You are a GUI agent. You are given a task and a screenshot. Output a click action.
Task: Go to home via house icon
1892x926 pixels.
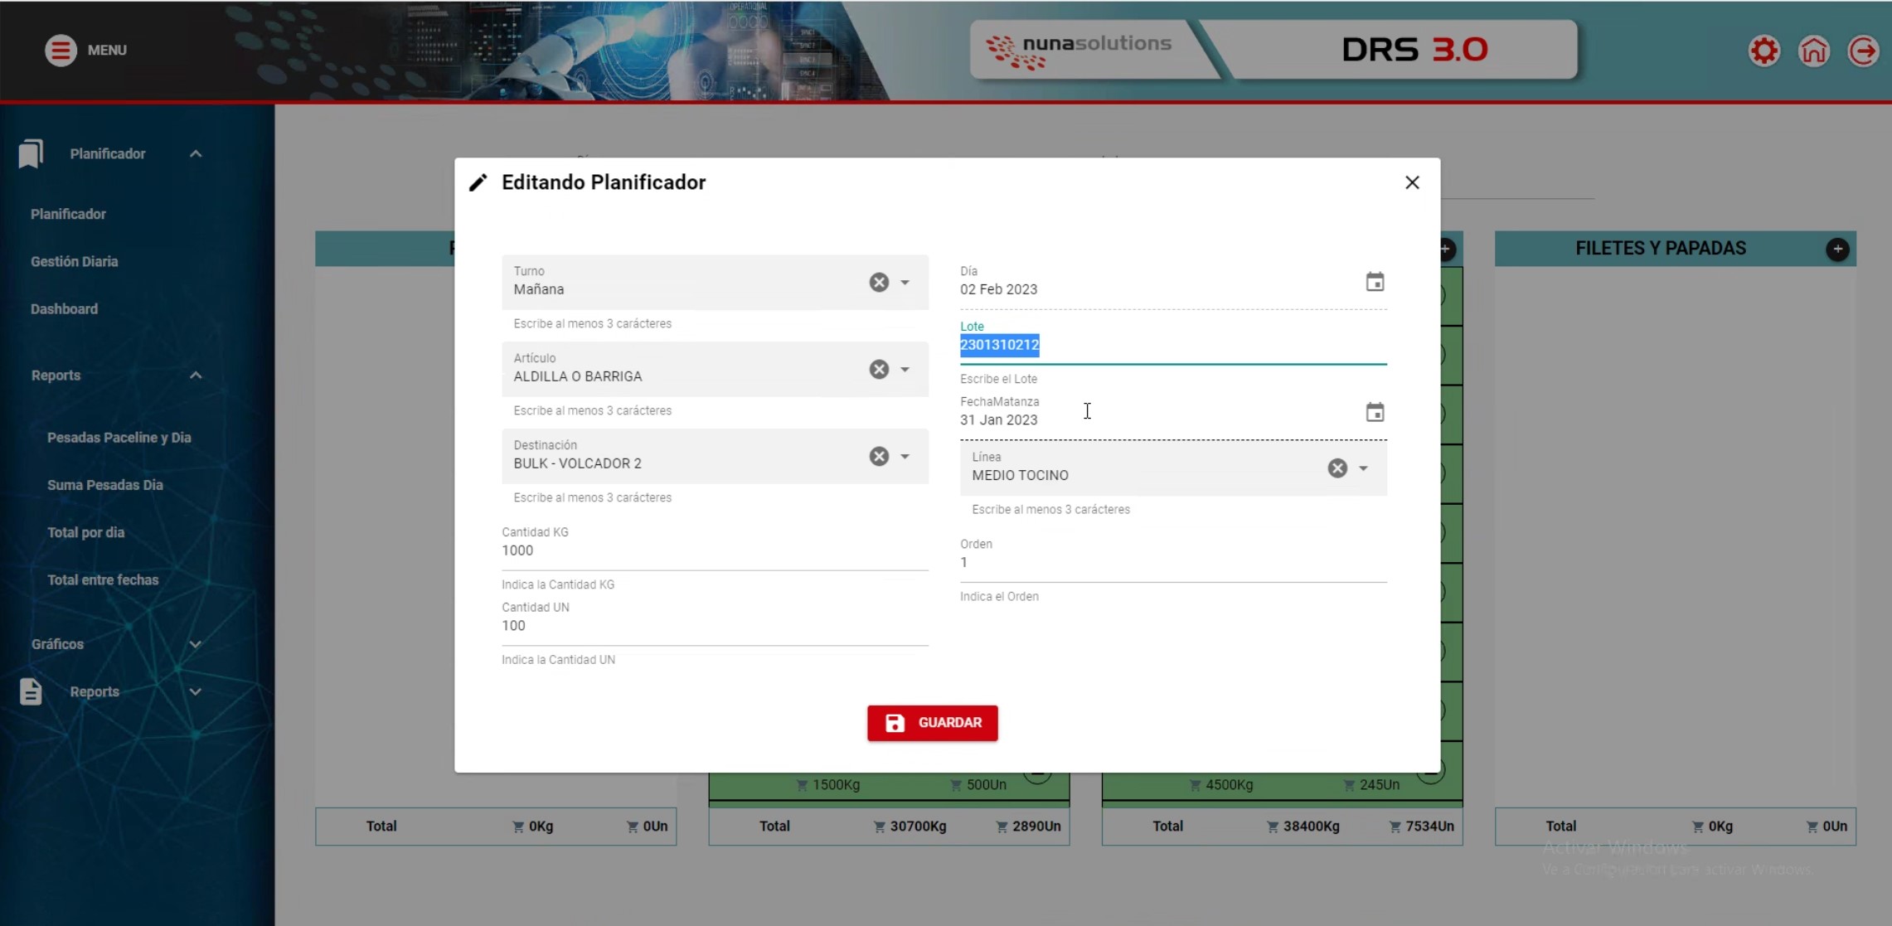(x=1813, y=51)
